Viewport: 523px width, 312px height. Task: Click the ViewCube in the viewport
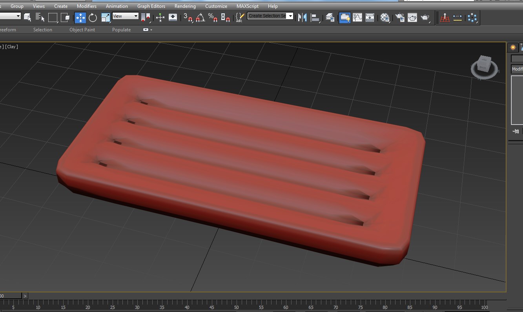pos(484,67)
